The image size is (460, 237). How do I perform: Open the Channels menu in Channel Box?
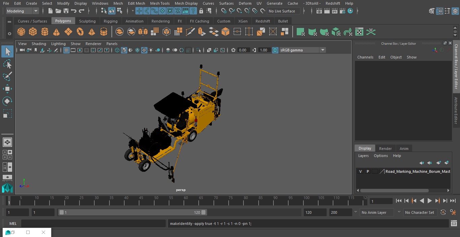tap(365, 57)
